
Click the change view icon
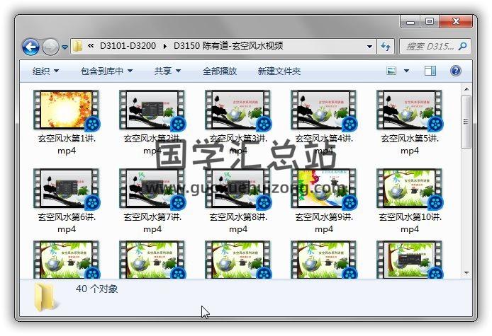point(391,71)
